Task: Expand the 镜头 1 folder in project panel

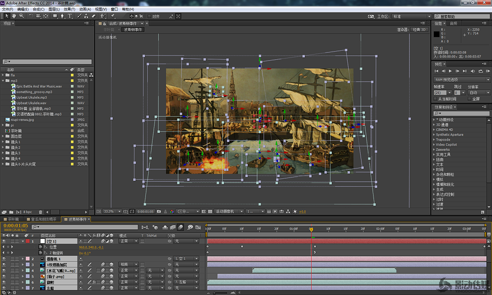Action: tap(3, 142)
